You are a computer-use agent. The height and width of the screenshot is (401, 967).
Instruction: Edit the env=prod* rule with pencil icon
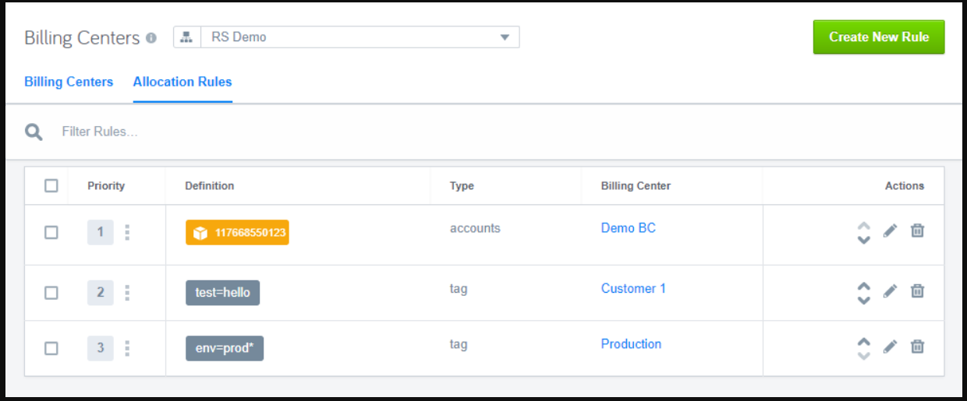[x=890, y=346]
